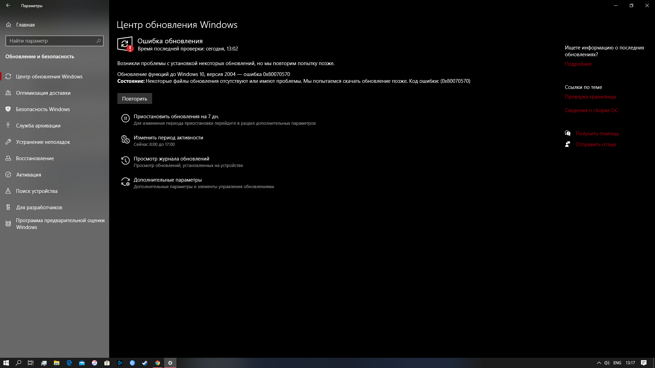Viewport: 655px width, 368px height.
Task: Click the feedback person icon
Action: tap(568, 144)
